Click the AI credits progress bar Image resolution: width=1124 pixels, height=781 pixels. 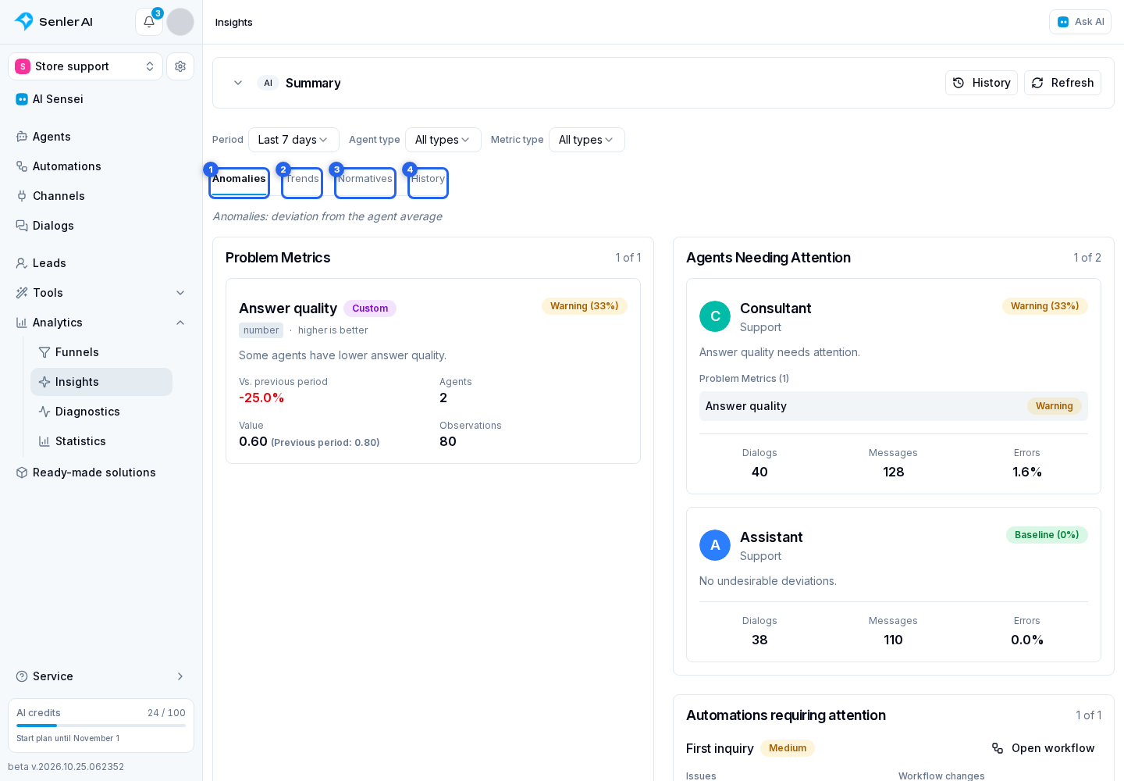101,726
